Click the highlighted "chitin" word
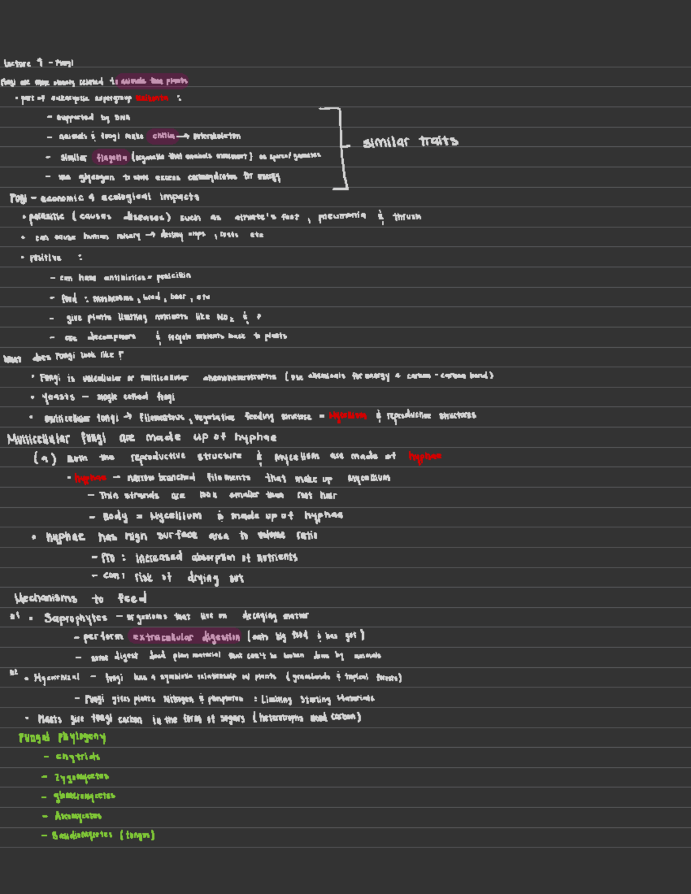The height and width of the screenshot is (894, 691). [163, 136]
